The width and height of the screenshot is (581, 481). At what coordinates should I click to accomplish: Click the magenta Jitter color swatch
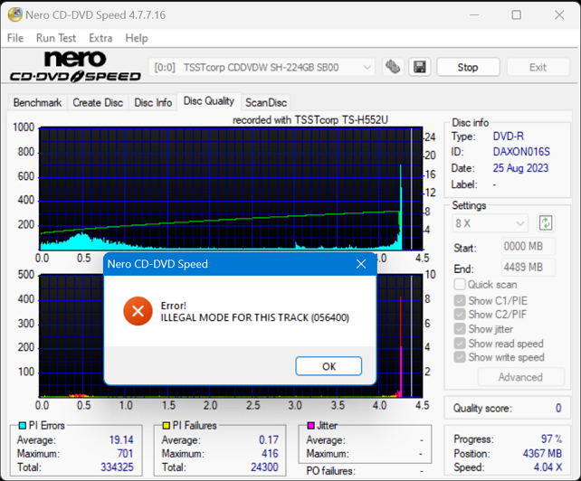311,426
